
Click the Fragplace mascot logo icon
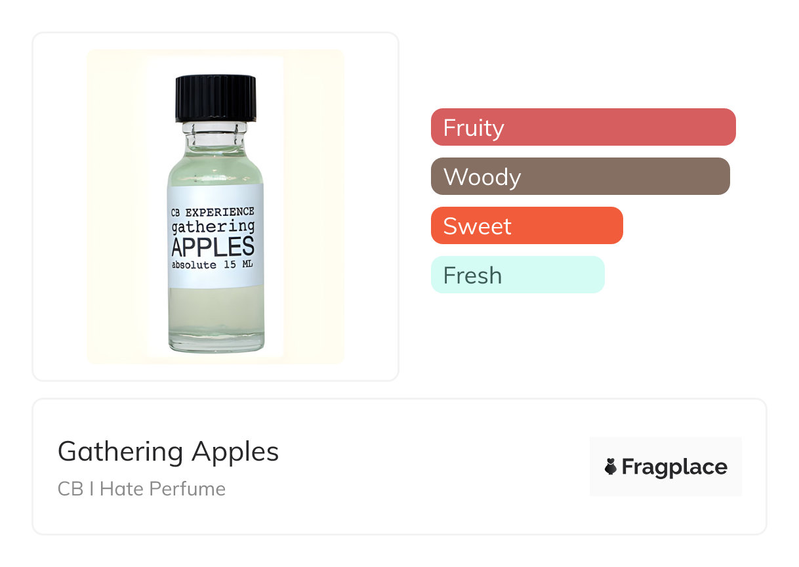pos(611,467)
